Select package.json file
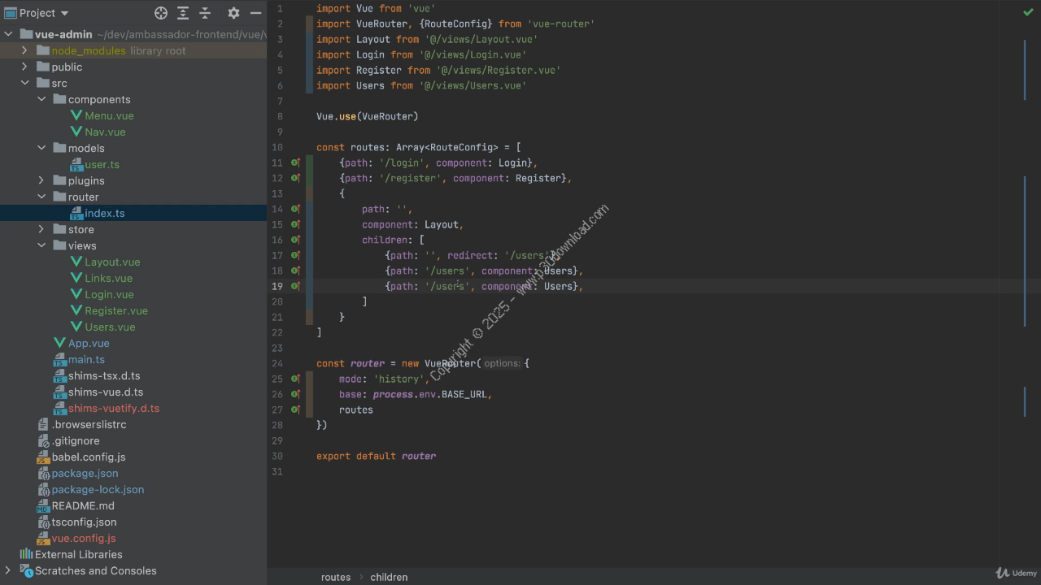The width and height of the screenshot is (1041, 585). (85, 473)
